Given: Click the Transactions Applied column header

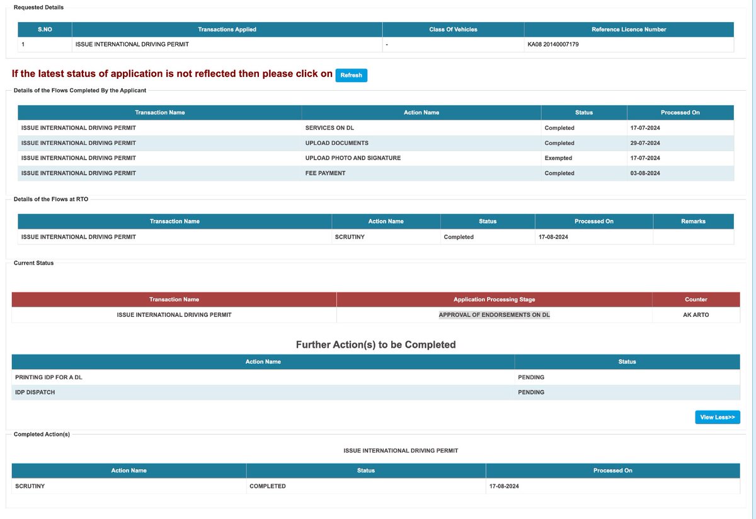Looking at the screenshot, I should point(227,30).
